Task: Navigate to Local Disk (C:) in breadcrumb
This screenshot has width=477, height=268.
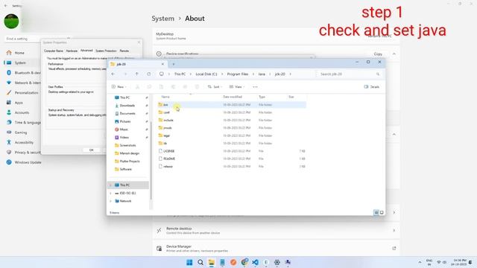Action: tap(206, 74)
